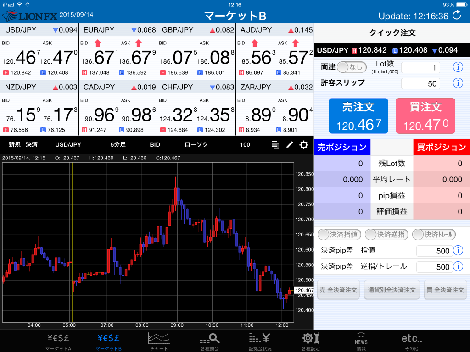Toggle 両建 switch なし

point(352,67)
